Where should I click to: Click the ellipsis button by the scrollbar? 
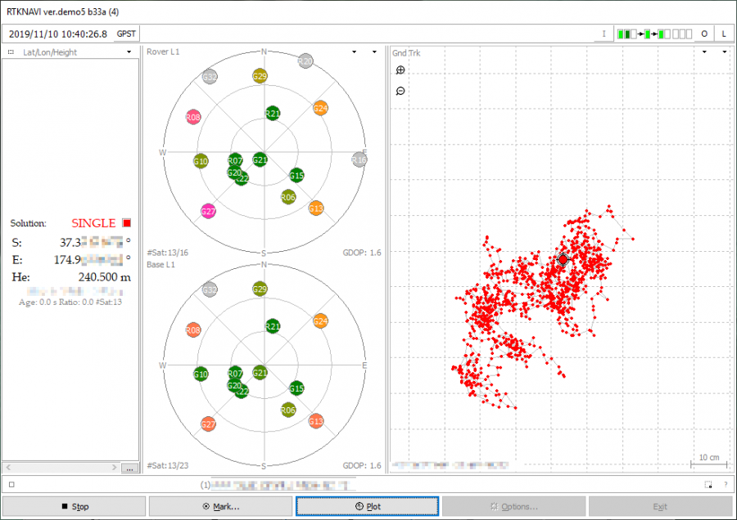[129, 468]
